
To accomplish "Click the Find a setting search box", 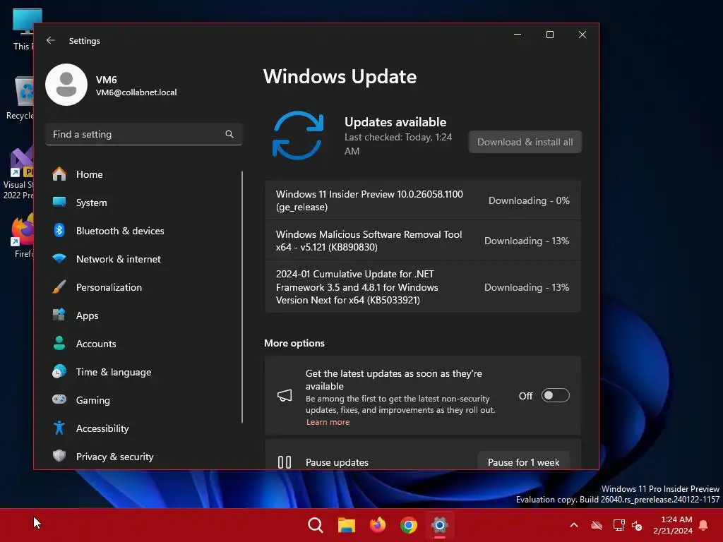I will (x=144, y=134).
